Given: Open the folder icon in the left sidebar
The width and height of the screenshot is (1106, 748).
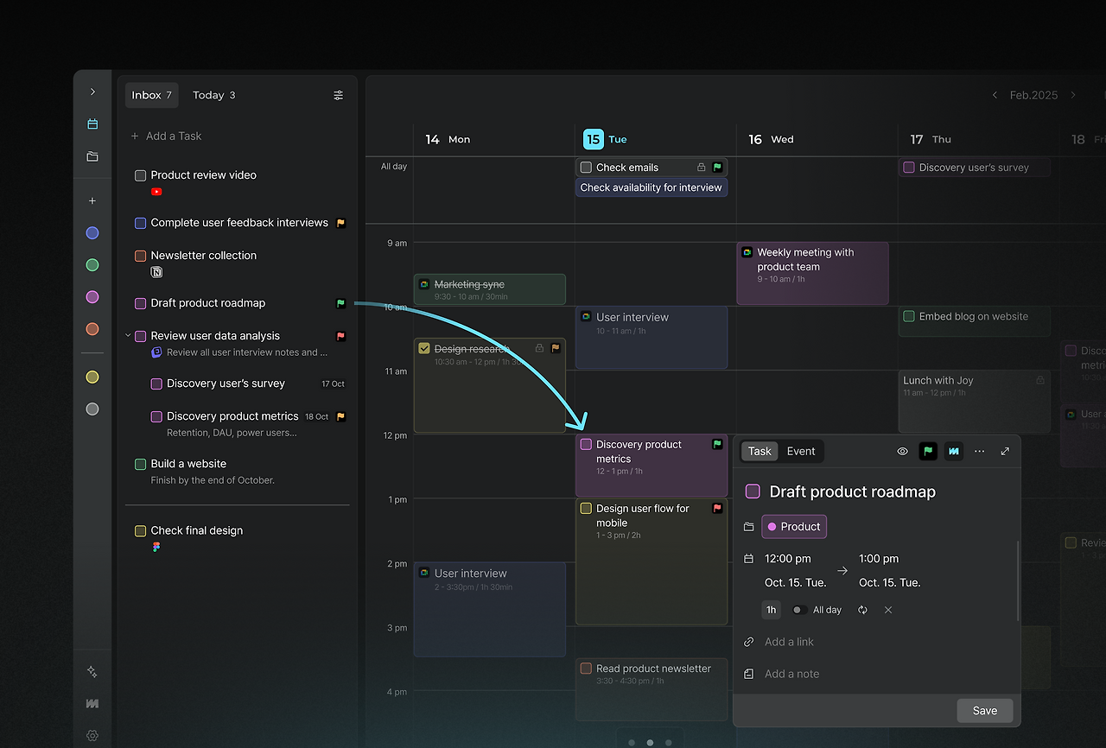Looking at the screenshot, I should 92,156.
